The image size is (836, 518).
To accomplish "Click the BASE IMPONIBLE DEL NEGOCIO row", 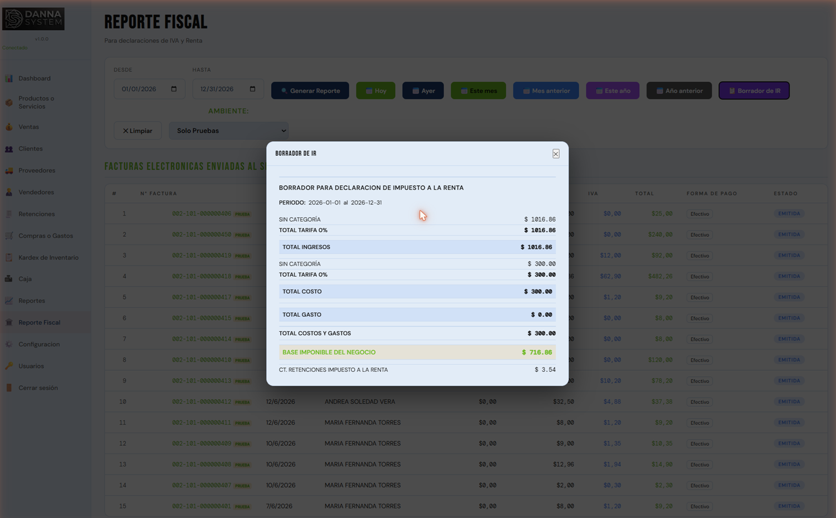I will [x=417, y=352].
